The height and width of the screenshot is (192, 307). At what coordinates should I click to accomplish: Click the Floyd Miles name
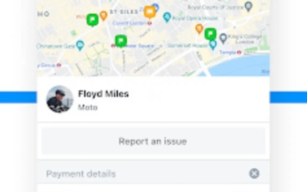[103, 94]
